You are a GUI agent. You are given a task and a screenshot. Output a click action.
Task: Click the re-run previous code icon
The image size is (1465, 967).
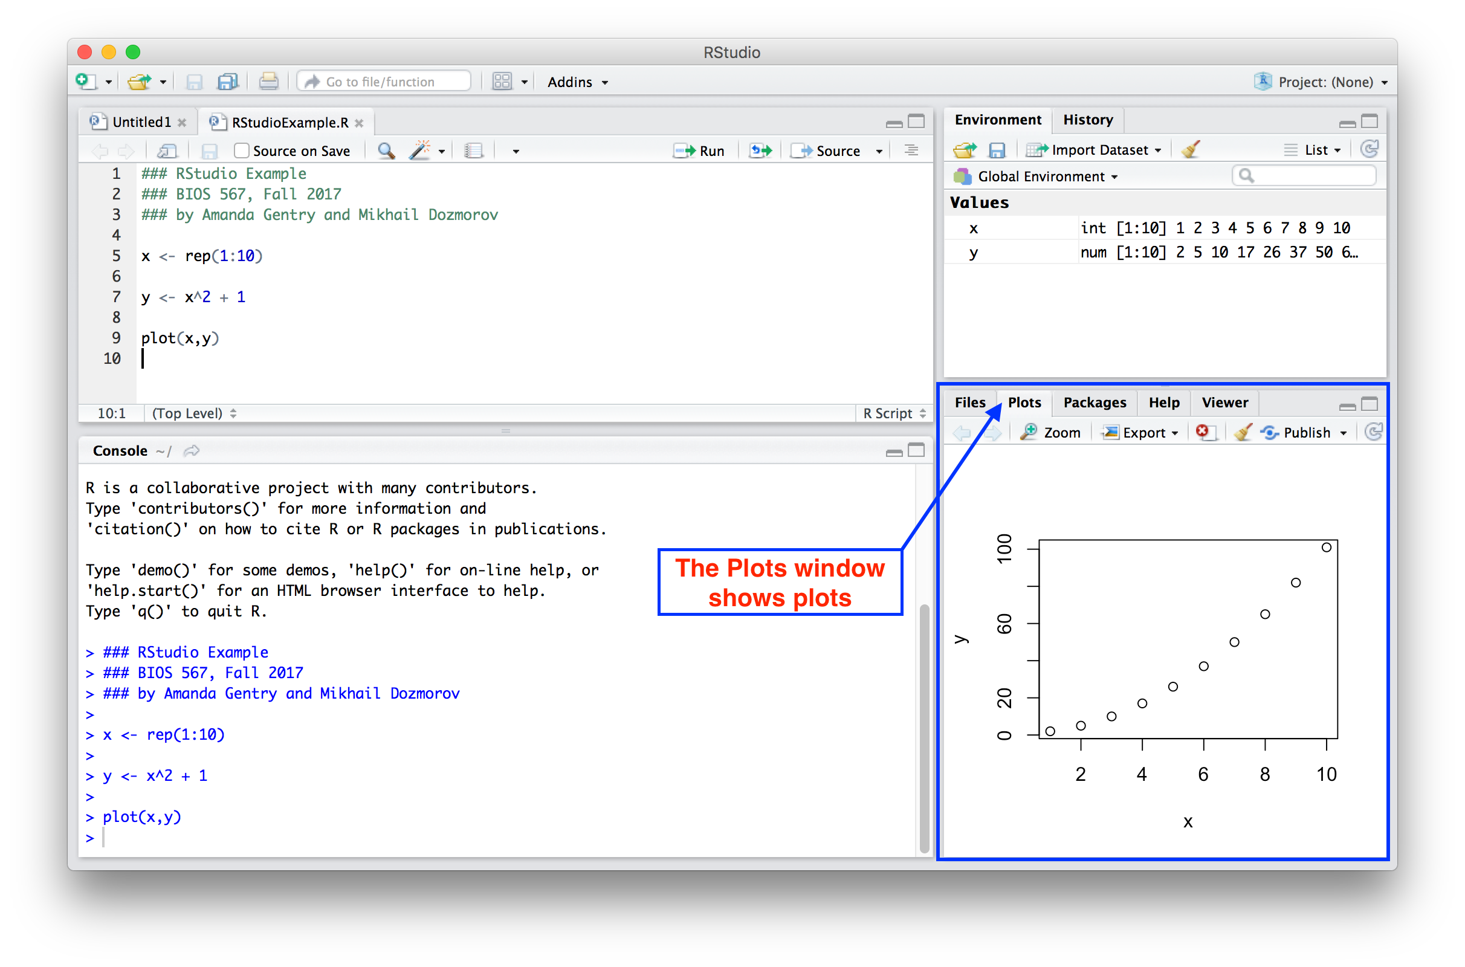tap(760, 151)
